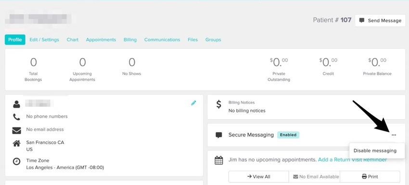Click the Credit amount
Viewport: 409px width, 185px height.
(328, 62)
